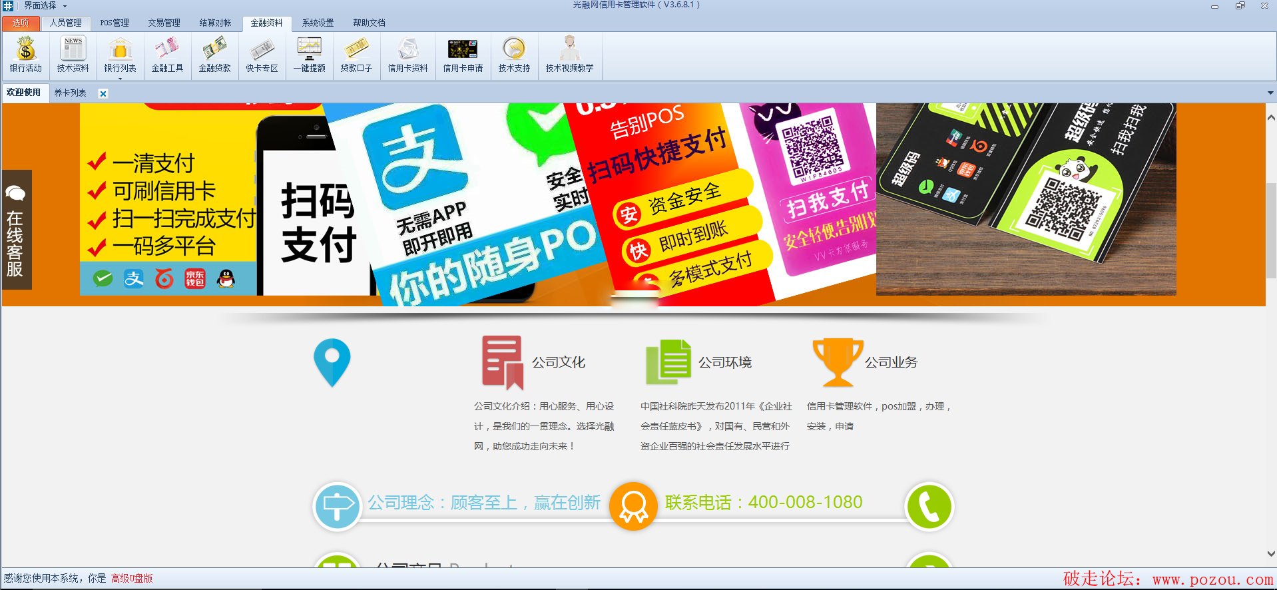
Task: Open the 技术支持 toolbar icon
Action: (x=514, y=55)
